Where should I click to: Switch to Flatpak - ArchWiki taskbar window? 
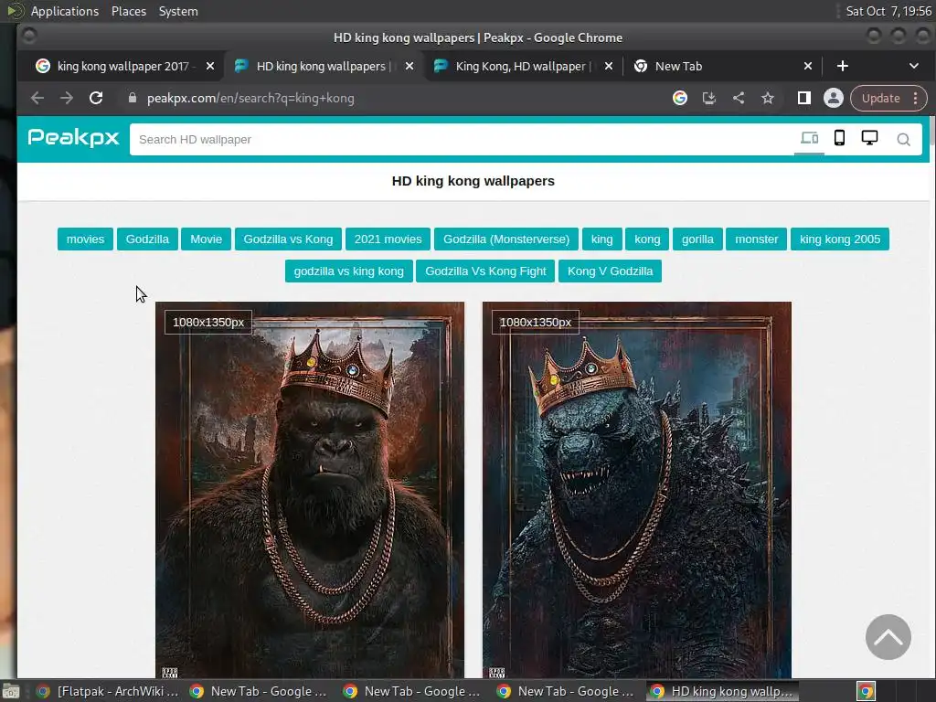pos(108,691)
